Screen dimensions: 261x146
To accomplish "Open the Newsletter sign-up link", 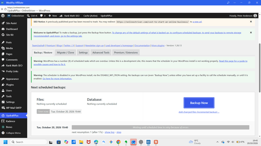I will pyautogui.click(x=94, y=45).
